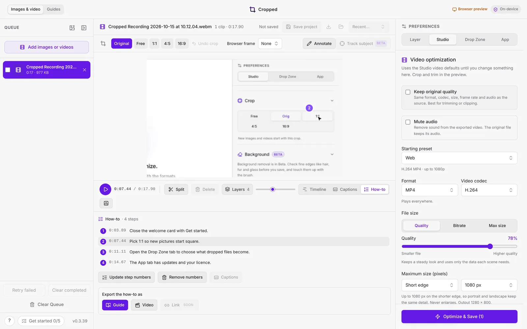Screen dimensions: 527x329
Task: Open the Layers 4 button
Action: click(x=237, y=189)
